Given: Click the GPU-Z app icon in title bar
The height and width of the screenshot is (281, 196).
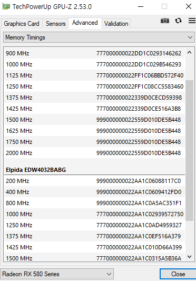Looking at the screenshot, I should point(6,7).
